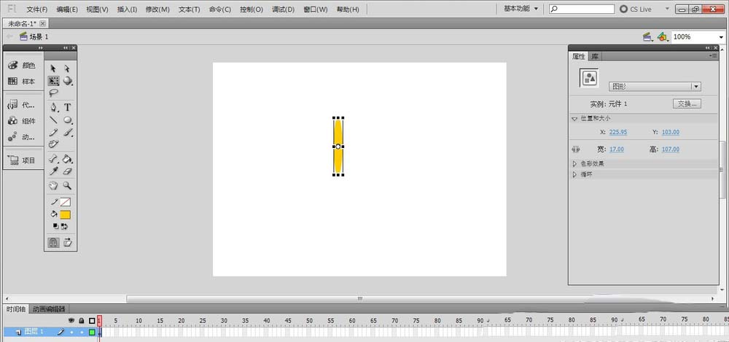Screen dimensions: 729x342
Task: Select the black arrow Selection tool
Action: point(53,69)
